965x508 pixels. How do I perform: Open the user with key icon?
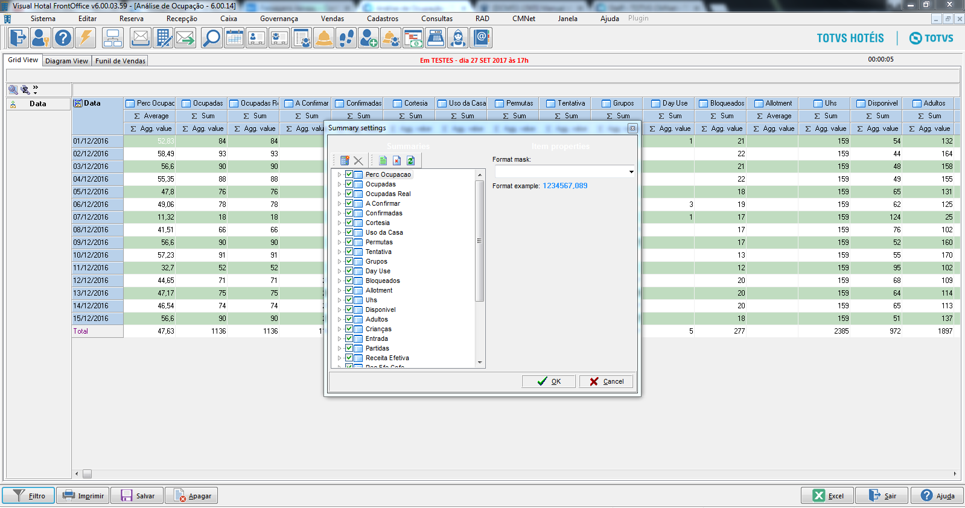[40, 38]
